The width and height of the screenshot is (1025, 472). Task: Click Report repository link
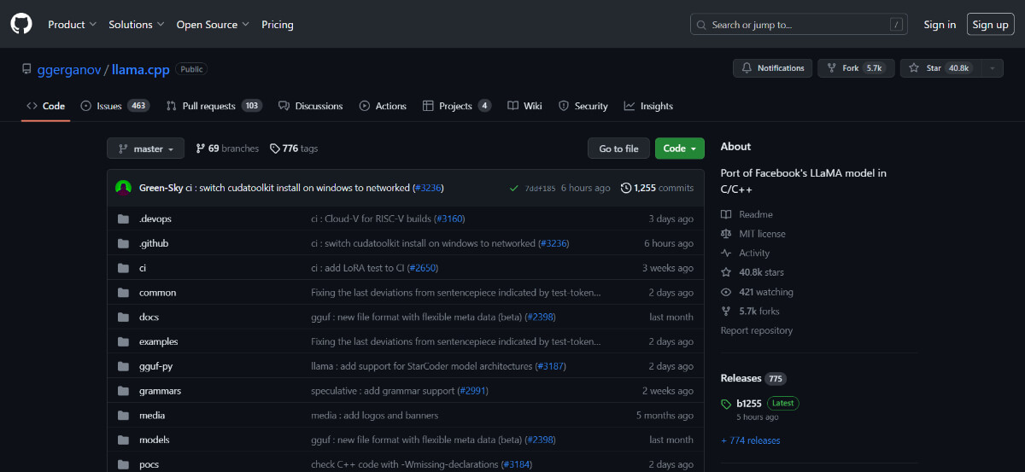[757, 330]
